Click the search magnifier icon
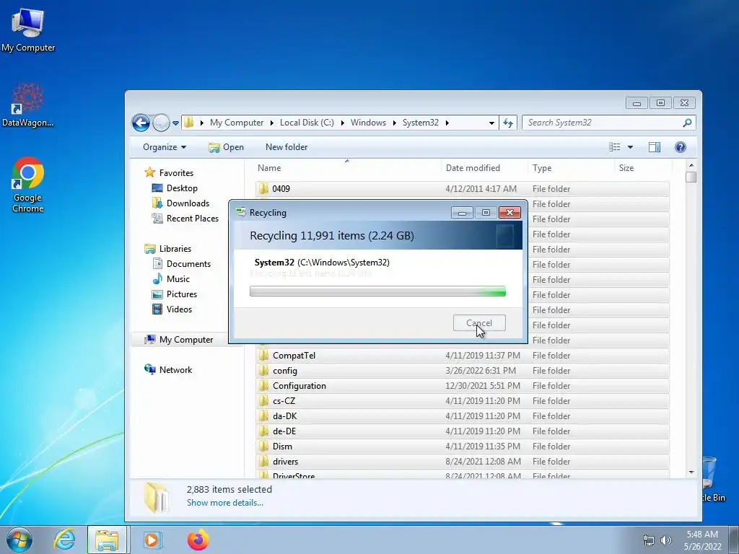739x554 pixels. pyautogui.click(x=687, y=123)
